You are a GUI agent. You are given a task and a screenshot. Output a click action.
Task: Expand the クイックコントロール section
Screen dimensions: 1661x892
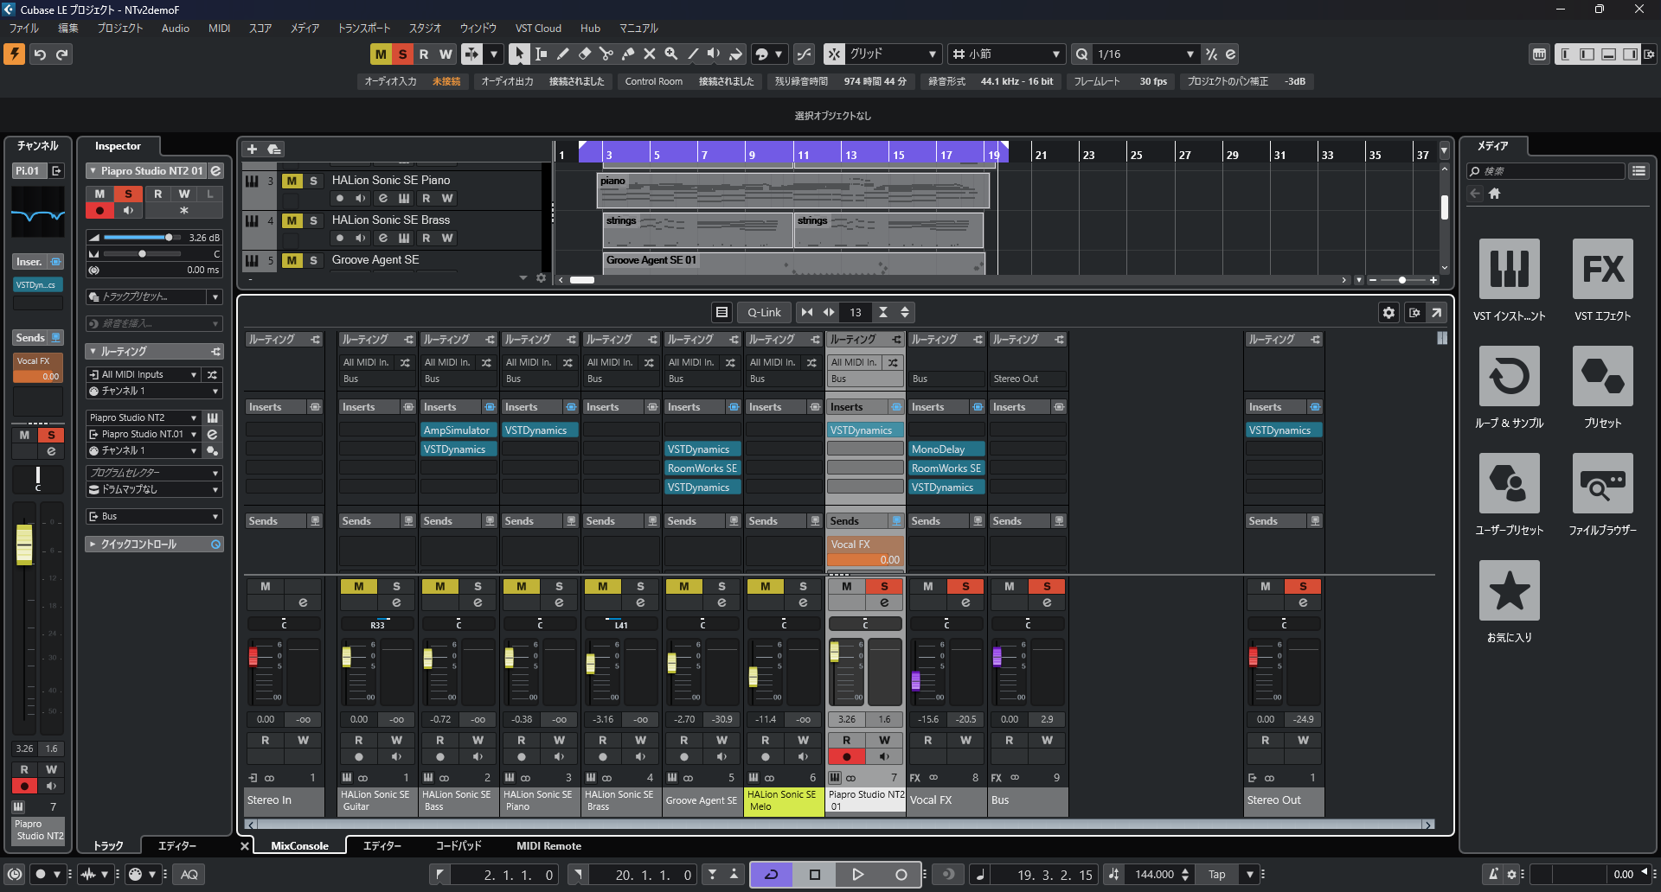click(x=154, y=545)
